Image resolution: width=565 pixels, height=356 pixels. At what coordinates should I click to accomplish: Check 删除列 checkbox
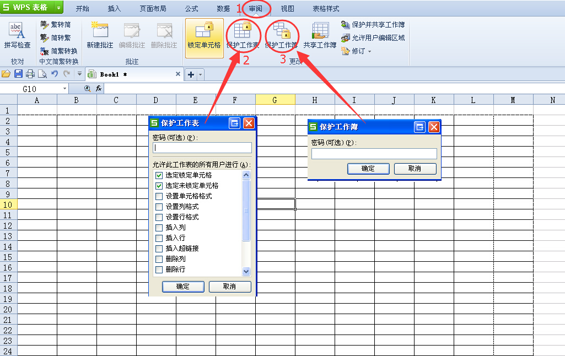pos(159,258)
